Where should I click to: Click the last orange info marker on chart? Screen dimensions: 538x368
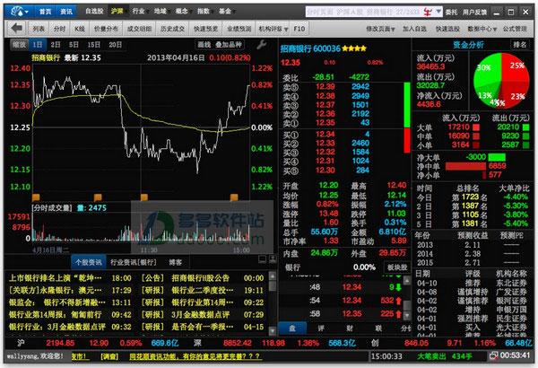pyautogui.click(x=234, y=197)
